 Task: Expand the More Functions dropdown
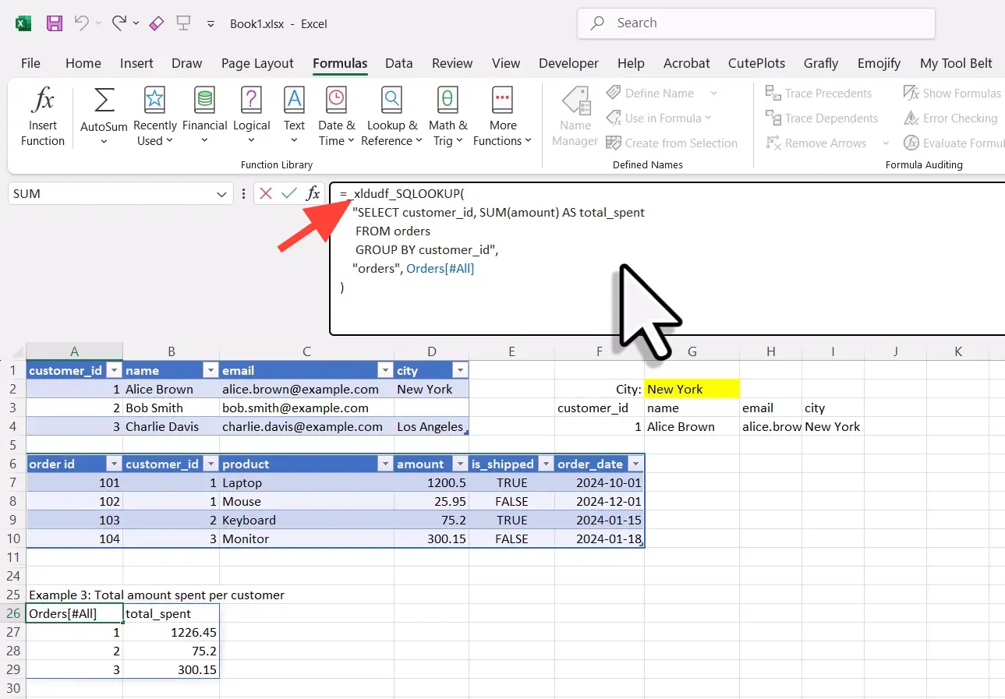point(502,117)
